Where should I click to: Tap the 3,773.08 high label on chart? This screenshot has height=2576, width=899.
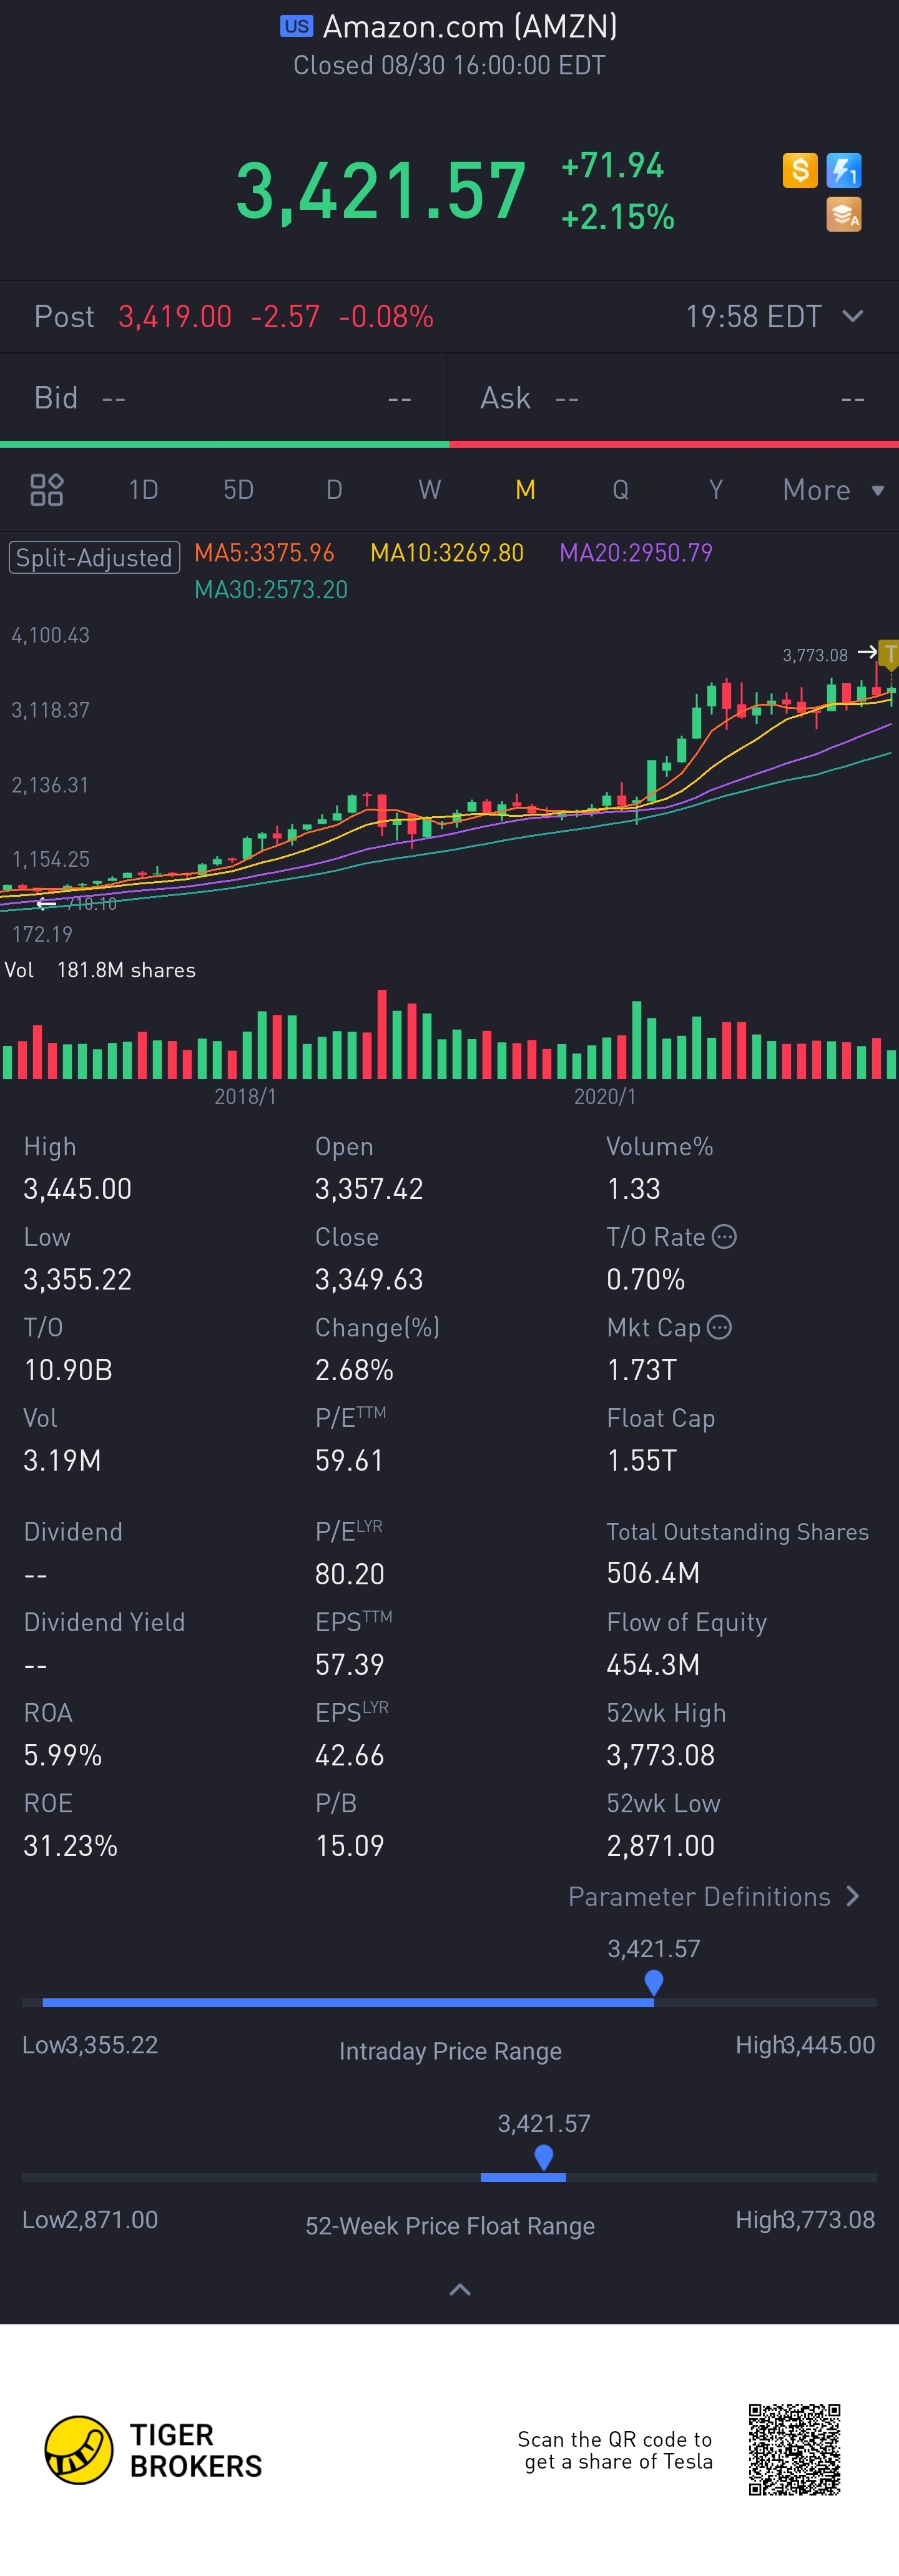[815, 655]
